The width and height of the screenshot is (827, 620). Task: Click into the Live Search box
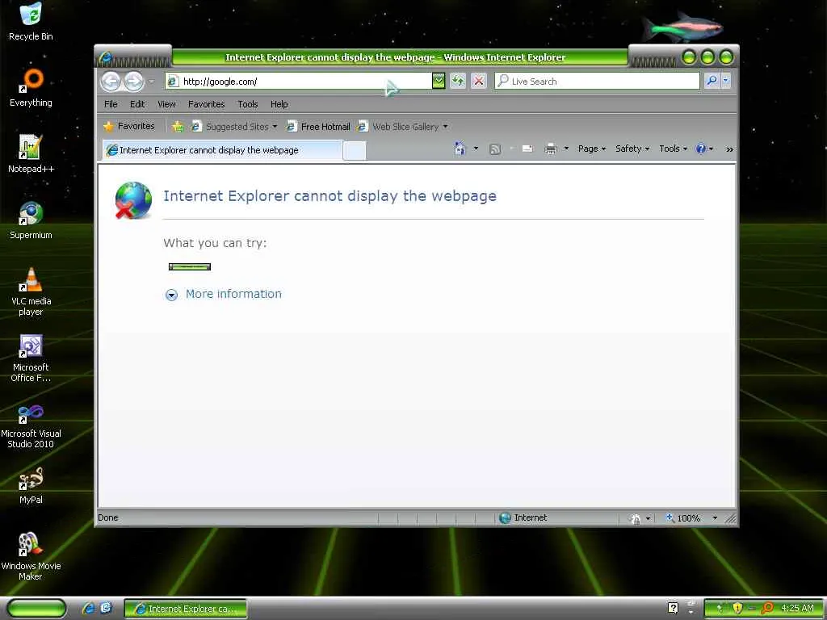597,82
